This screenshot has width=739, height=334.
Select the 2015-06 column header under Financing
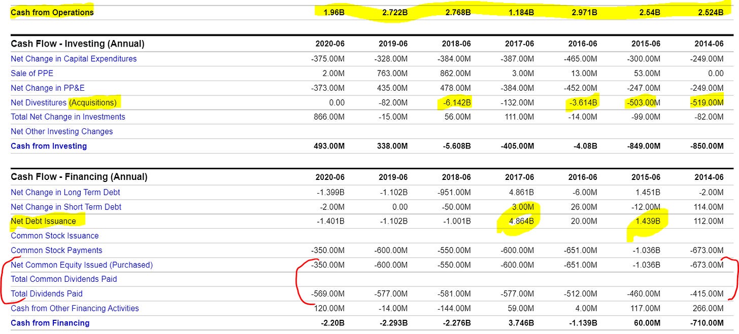pos(646,177)
